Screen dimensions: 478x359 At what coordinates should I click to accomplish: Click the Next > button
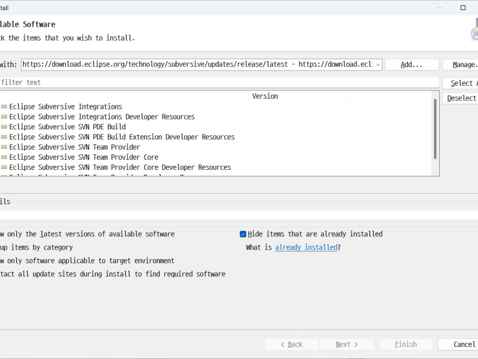click(x=347, y=345)
